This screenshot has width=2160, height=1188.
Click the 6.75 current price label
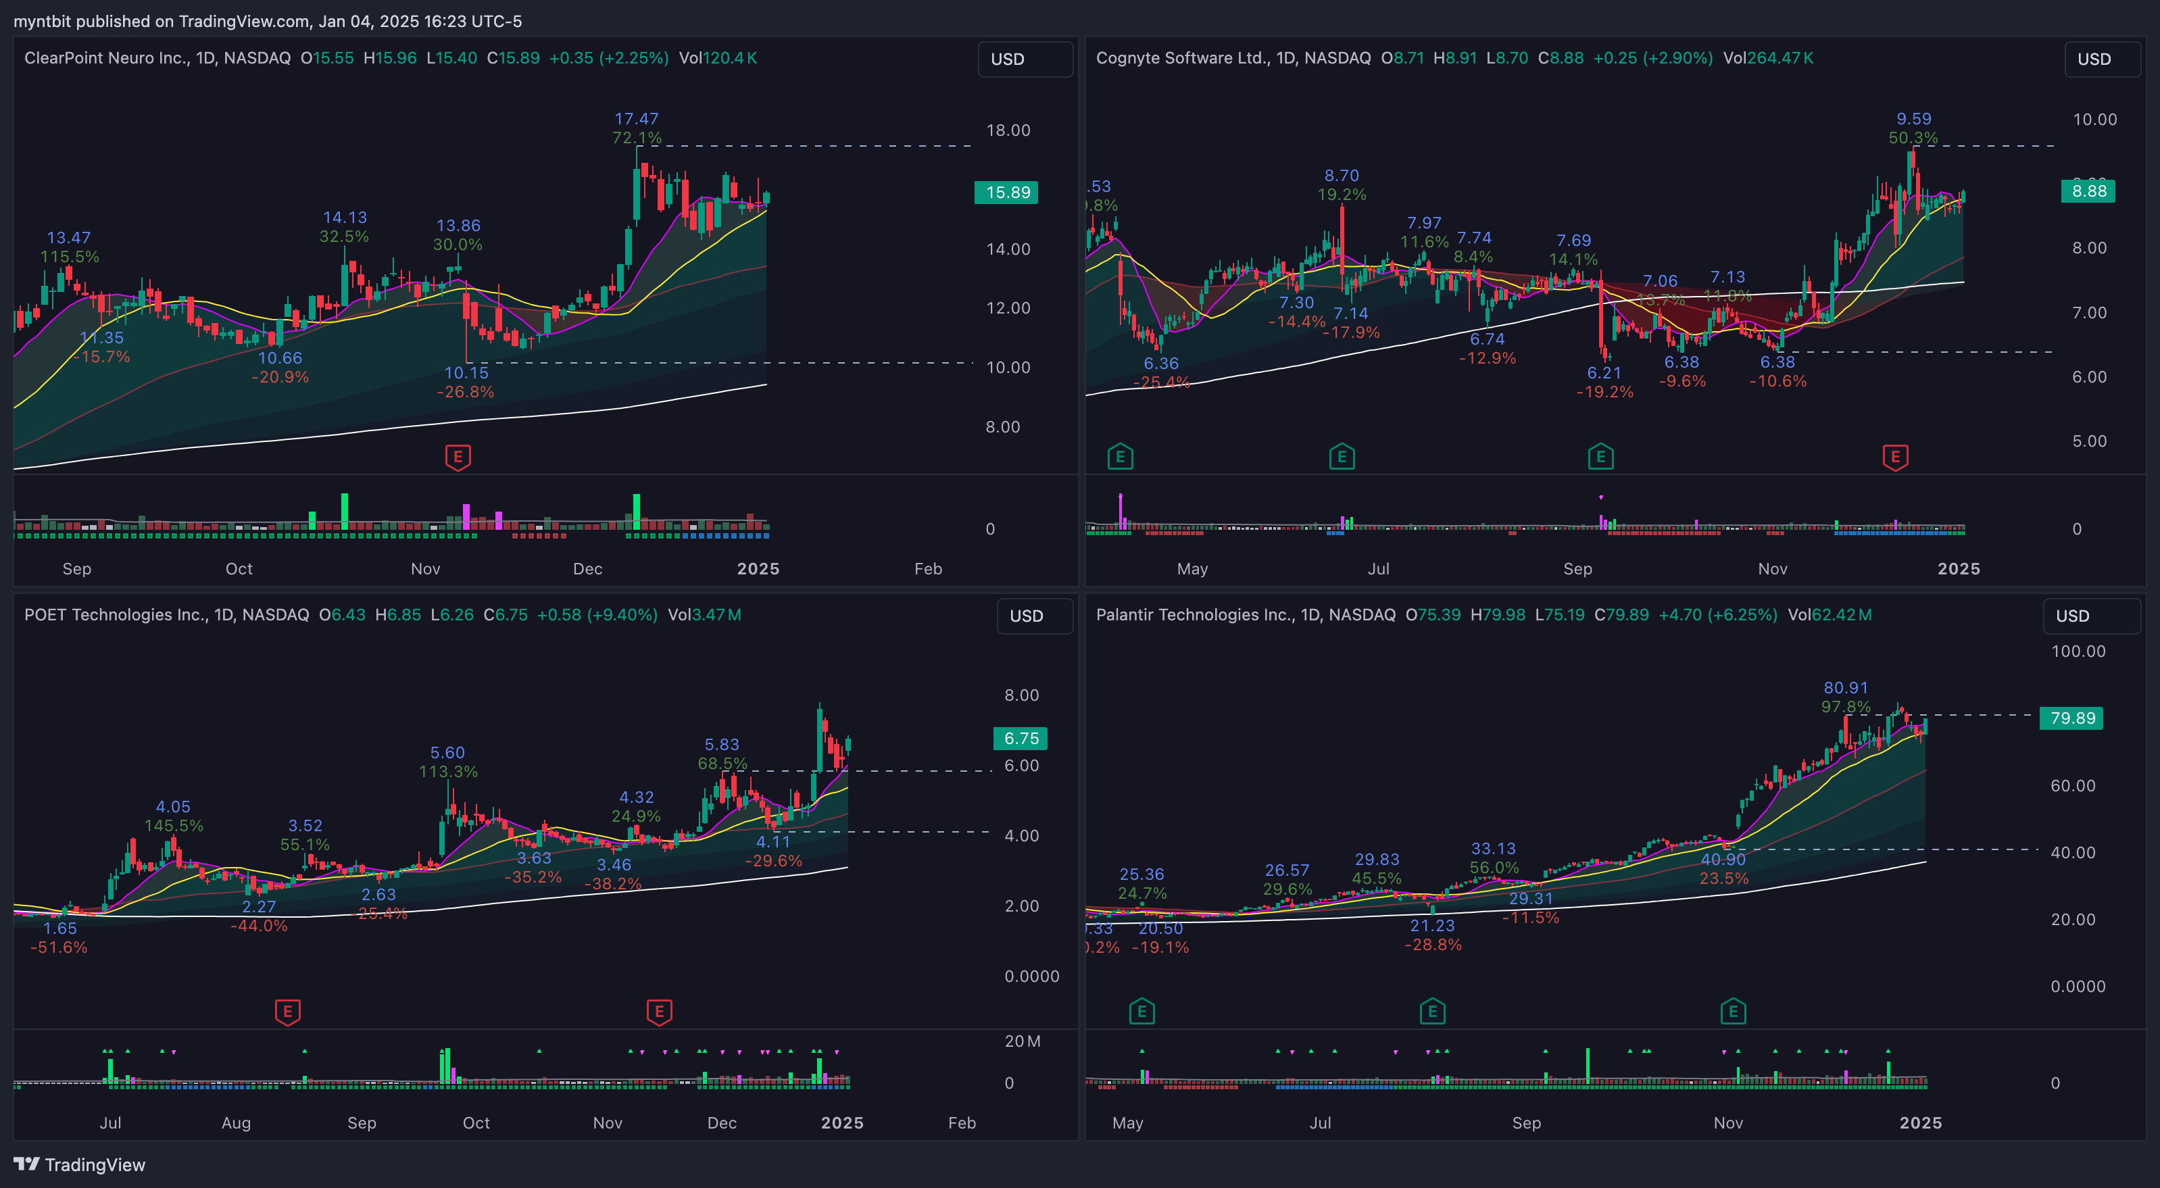click(1021, 739)
